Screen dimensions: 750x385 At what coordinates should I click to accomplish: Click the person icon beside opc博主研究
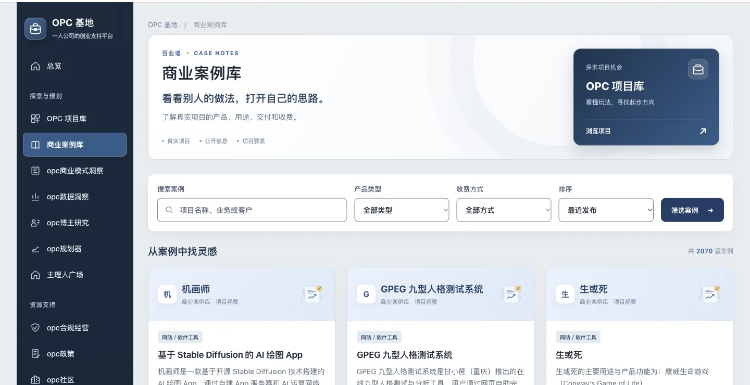point(35,223)
